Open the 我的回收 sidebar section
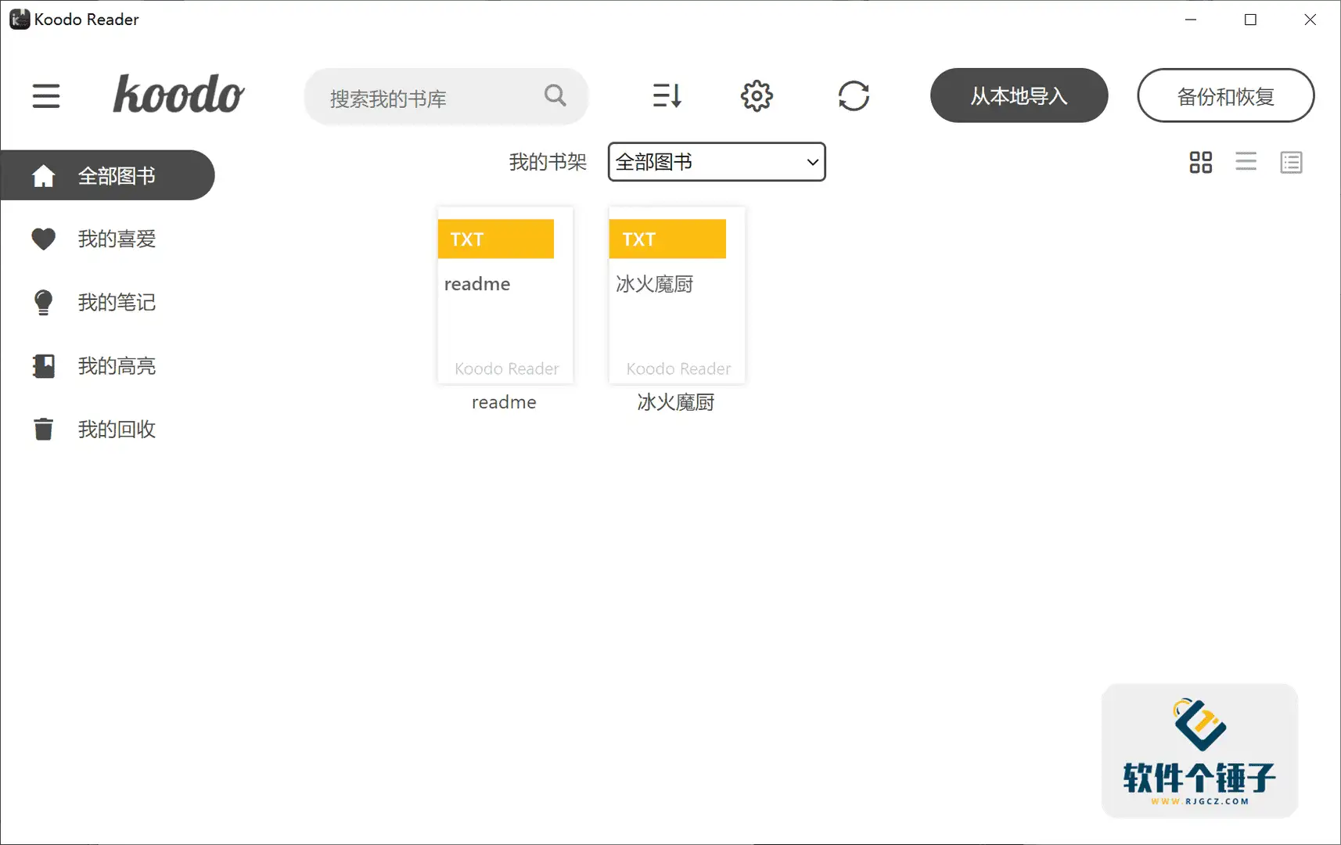This screenshot has height=845, width=1341. point(107,429)
